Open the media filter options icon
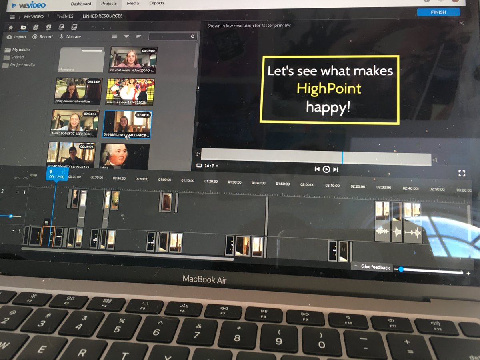This screenshot has width=480, height=360. [x=126, y=36]
